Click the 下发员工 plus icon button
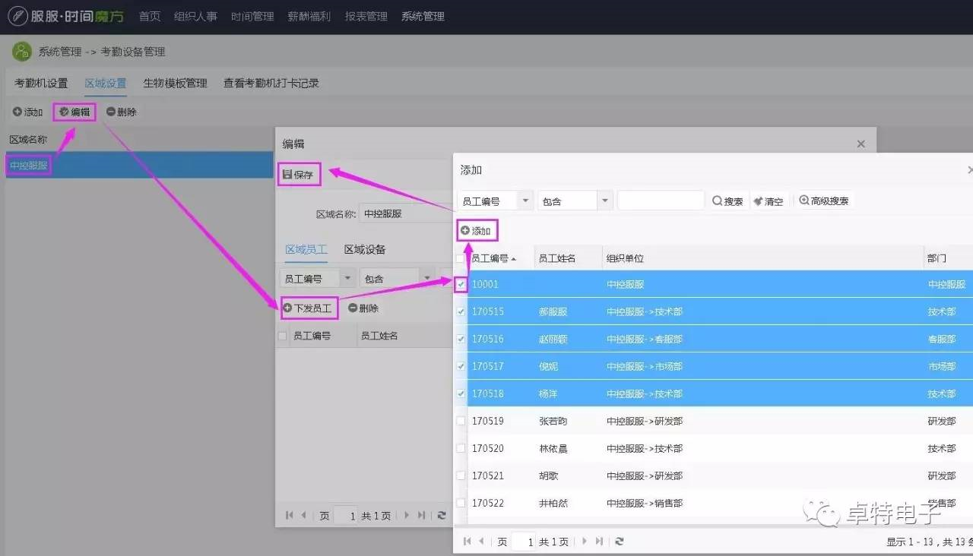973x556 pixels. 287,308
